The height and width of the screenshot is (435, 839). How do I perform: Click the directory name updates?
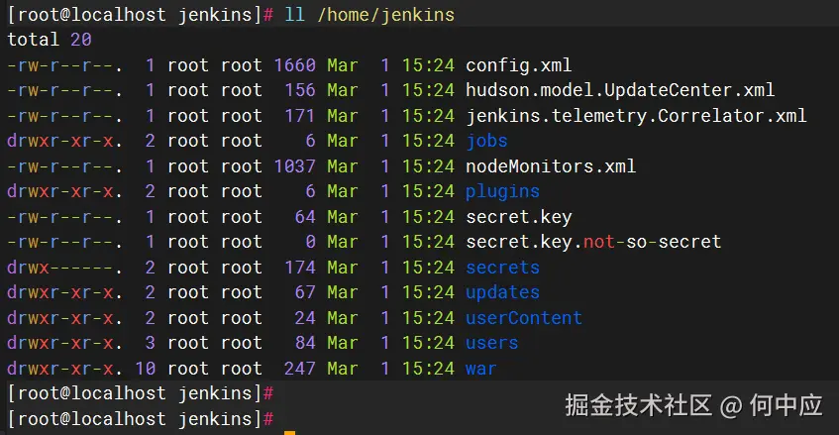pyautogui.click(x=502, y=292)
